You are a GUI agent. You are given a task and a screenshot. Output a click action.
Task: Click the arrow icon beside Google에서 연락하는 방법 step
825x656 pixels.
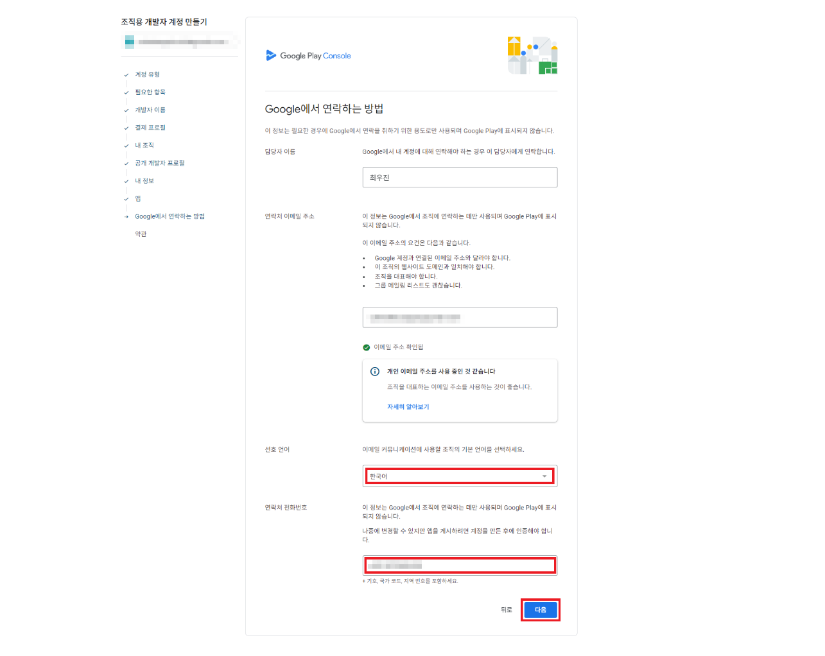(x=126, y=217)
